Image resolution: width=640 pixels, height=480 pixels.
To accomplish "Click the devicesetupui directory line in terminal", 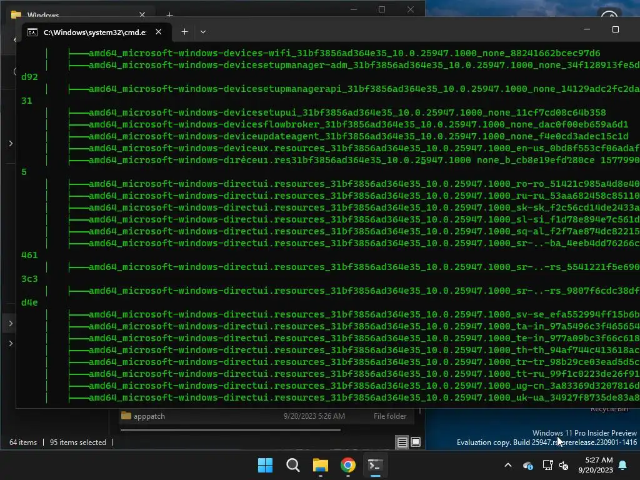I will [347, 112].
